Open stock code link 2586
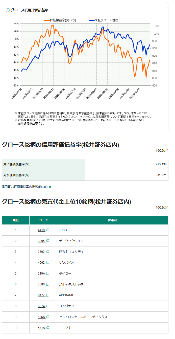This screenshot has width=175, height=339. (x=41, y=284)
